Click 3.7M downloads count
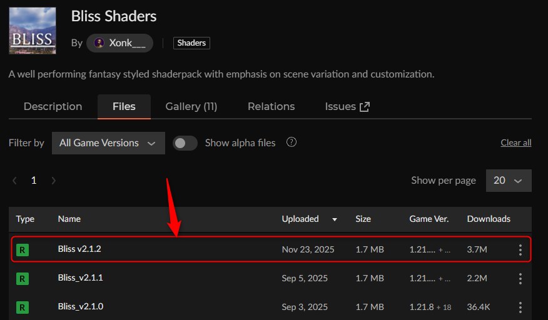 click(477, 249)
